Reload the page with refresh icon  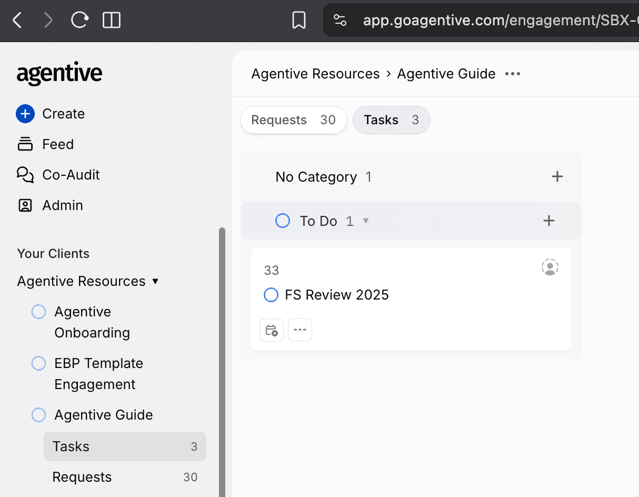[79, 21]
